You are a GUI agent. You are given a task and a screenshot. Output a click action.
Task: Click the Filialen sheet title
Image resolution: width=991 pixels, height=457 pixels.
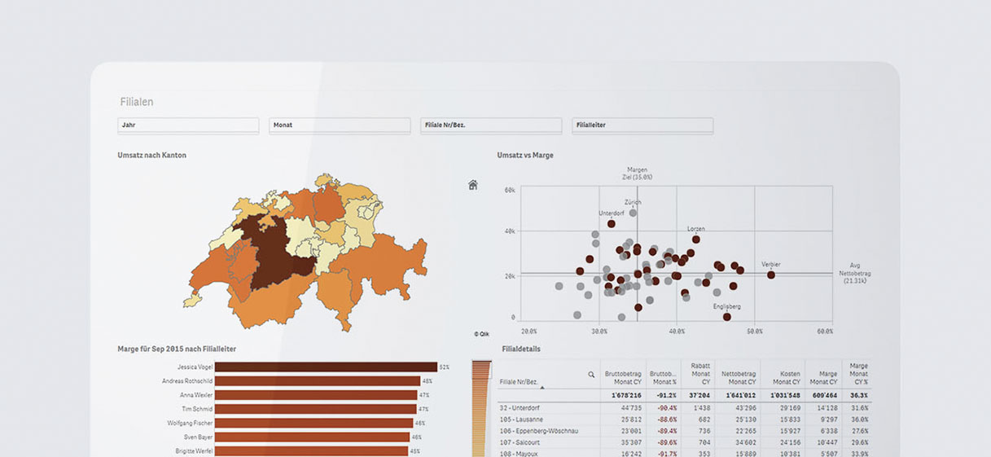pos(137,102)
